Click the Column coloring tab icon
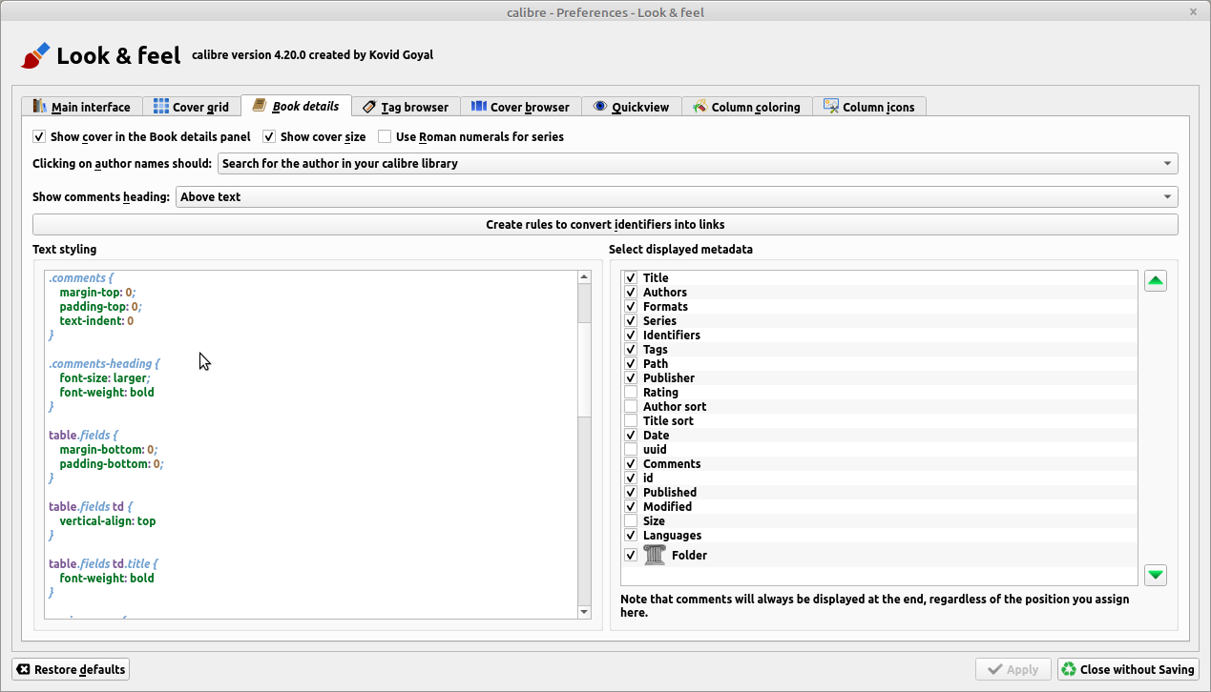The height and width of the screenshot is (692, 1211). pos(699,107)
